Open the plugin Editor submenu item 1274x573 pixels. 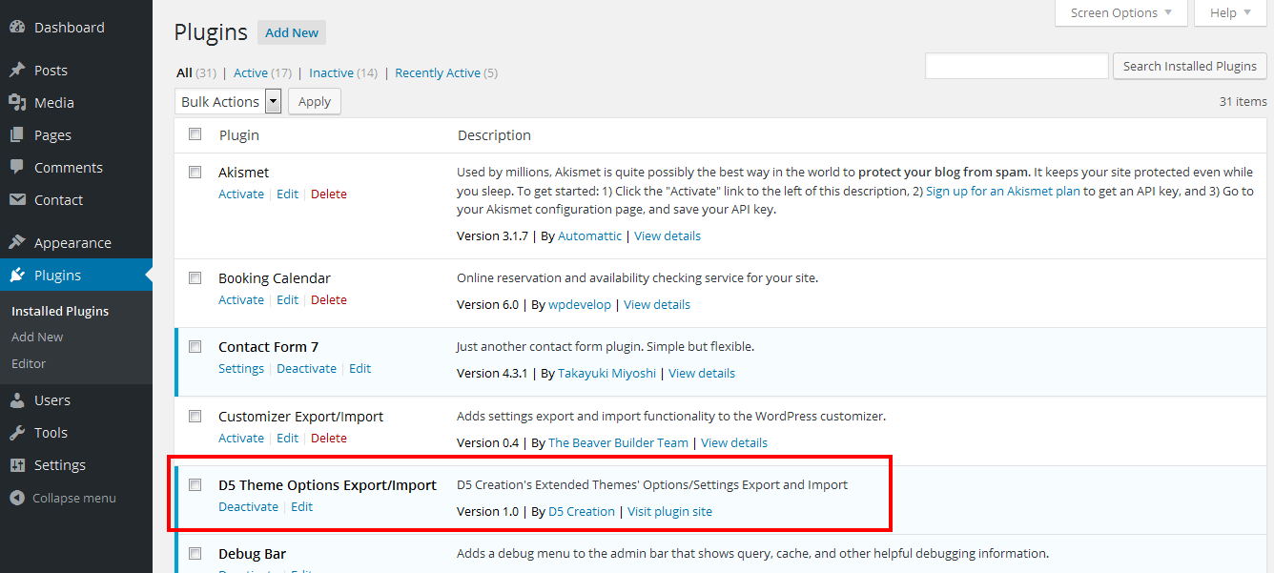[29, 363]
